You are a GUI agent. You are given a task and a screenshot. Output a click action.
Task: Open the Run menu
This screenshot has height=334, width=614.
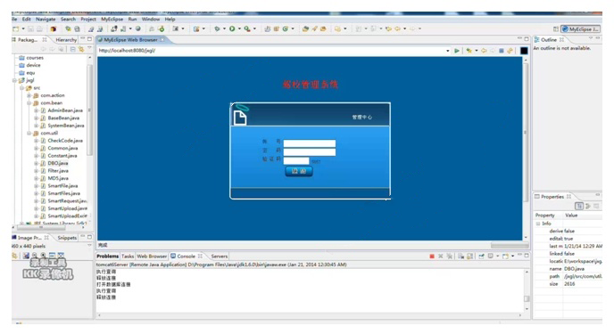point(132,19)
